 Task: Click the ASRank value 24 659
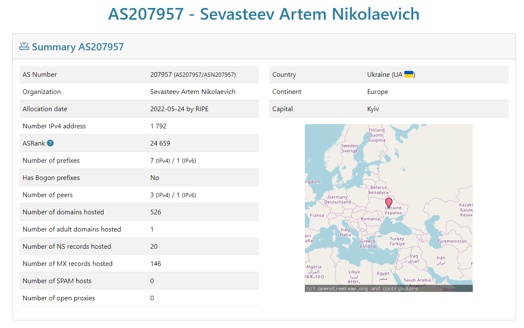[x=160, y=143]
